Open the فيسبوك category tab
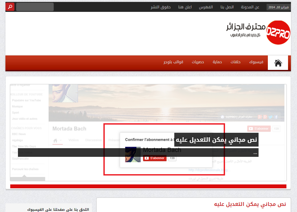This screenshot has height=212, width=297. pyautogui.click(x=256, y=62)
